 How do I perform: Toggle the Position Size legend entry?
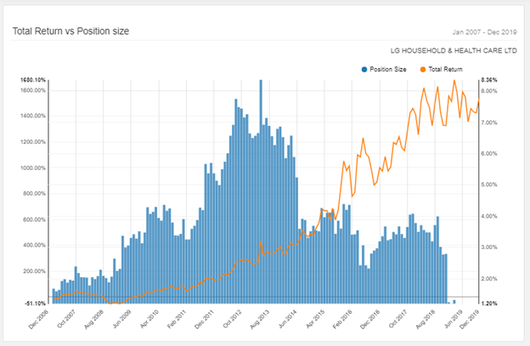coord(384,70)
